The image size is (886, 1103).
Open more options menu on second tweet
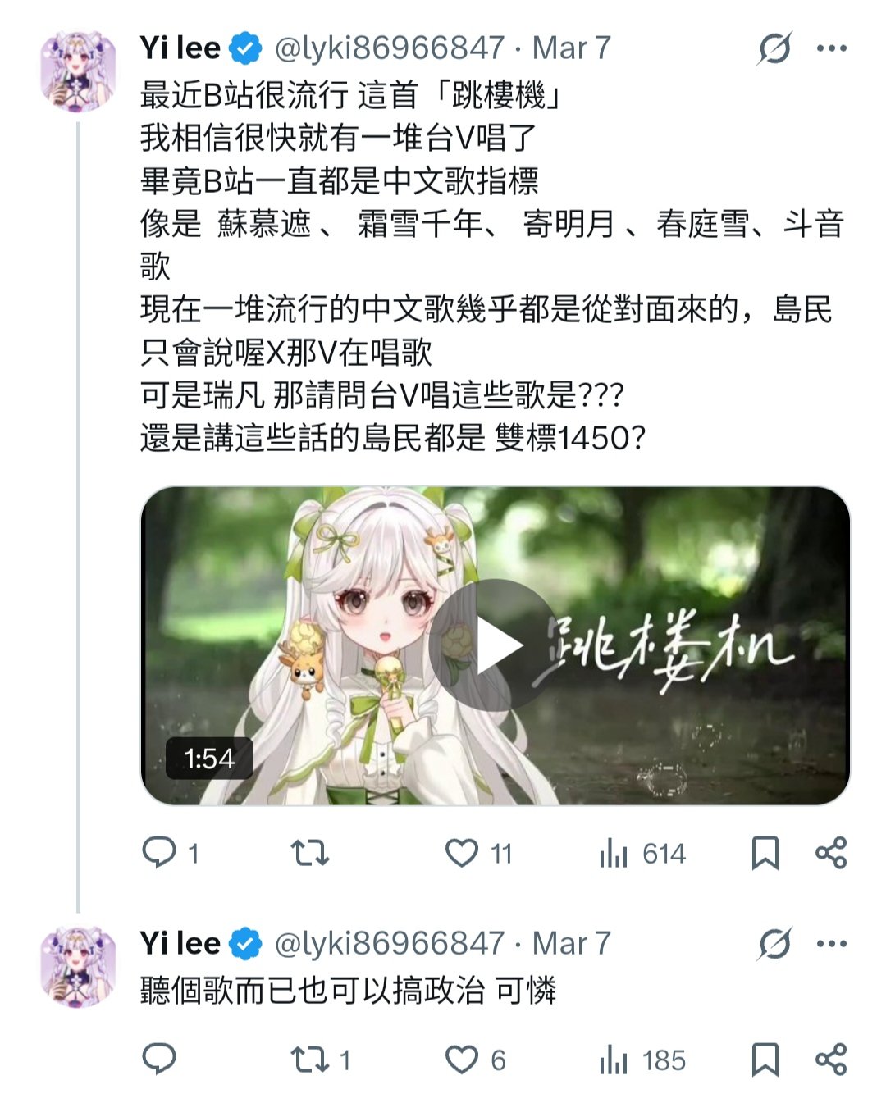pos(831,944)
